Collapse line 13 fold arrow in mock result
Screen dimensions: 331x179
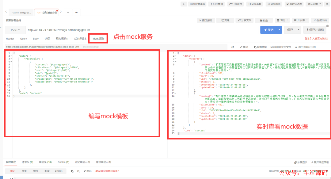176,93
